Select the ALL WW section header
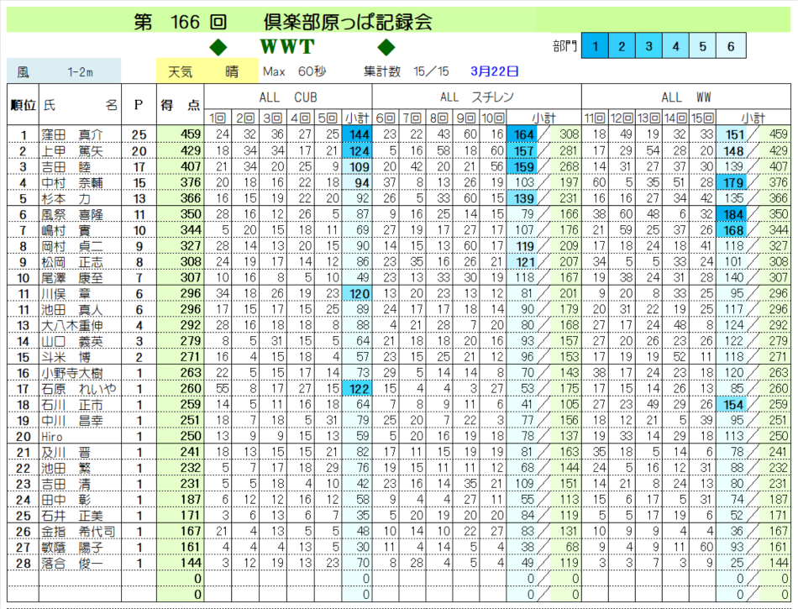The image size is (798, 609). point(686,97)
